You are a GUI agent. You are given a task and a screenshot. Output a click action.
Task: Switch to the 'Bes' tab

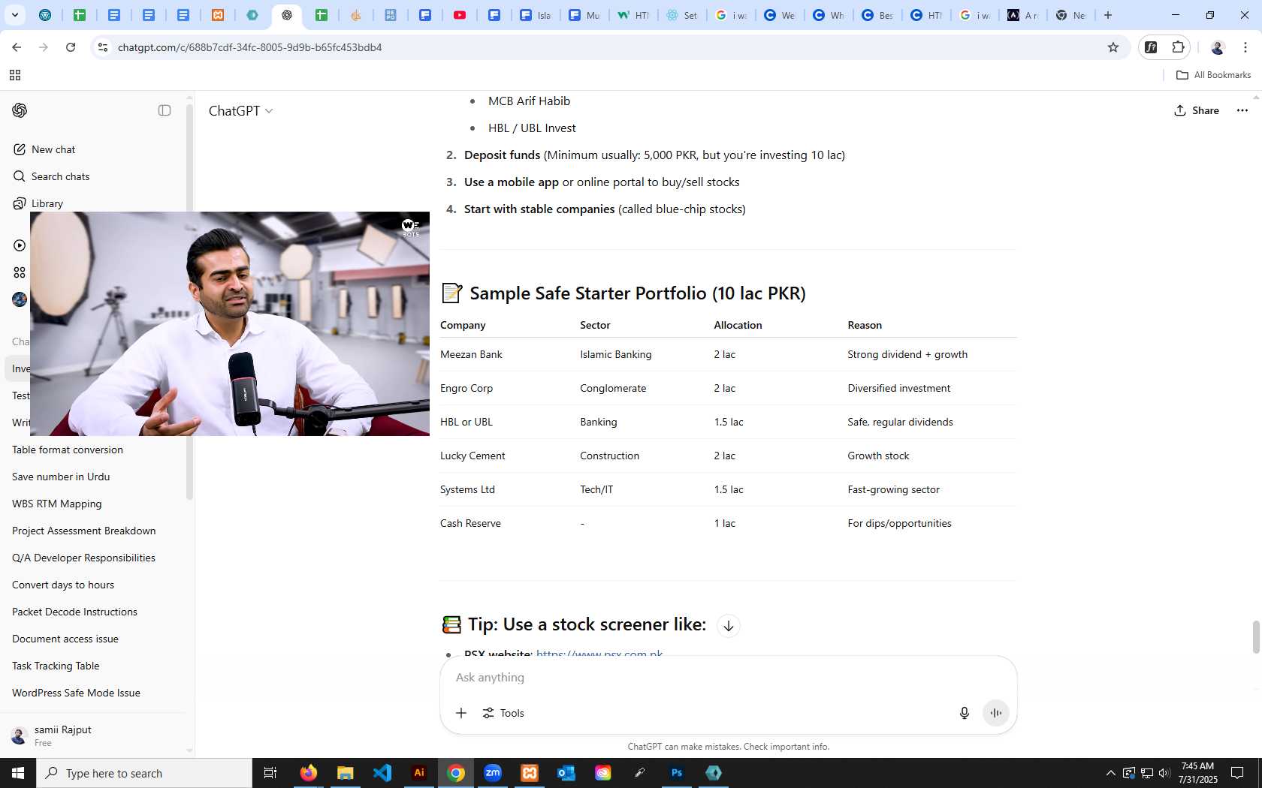(877, 15)
